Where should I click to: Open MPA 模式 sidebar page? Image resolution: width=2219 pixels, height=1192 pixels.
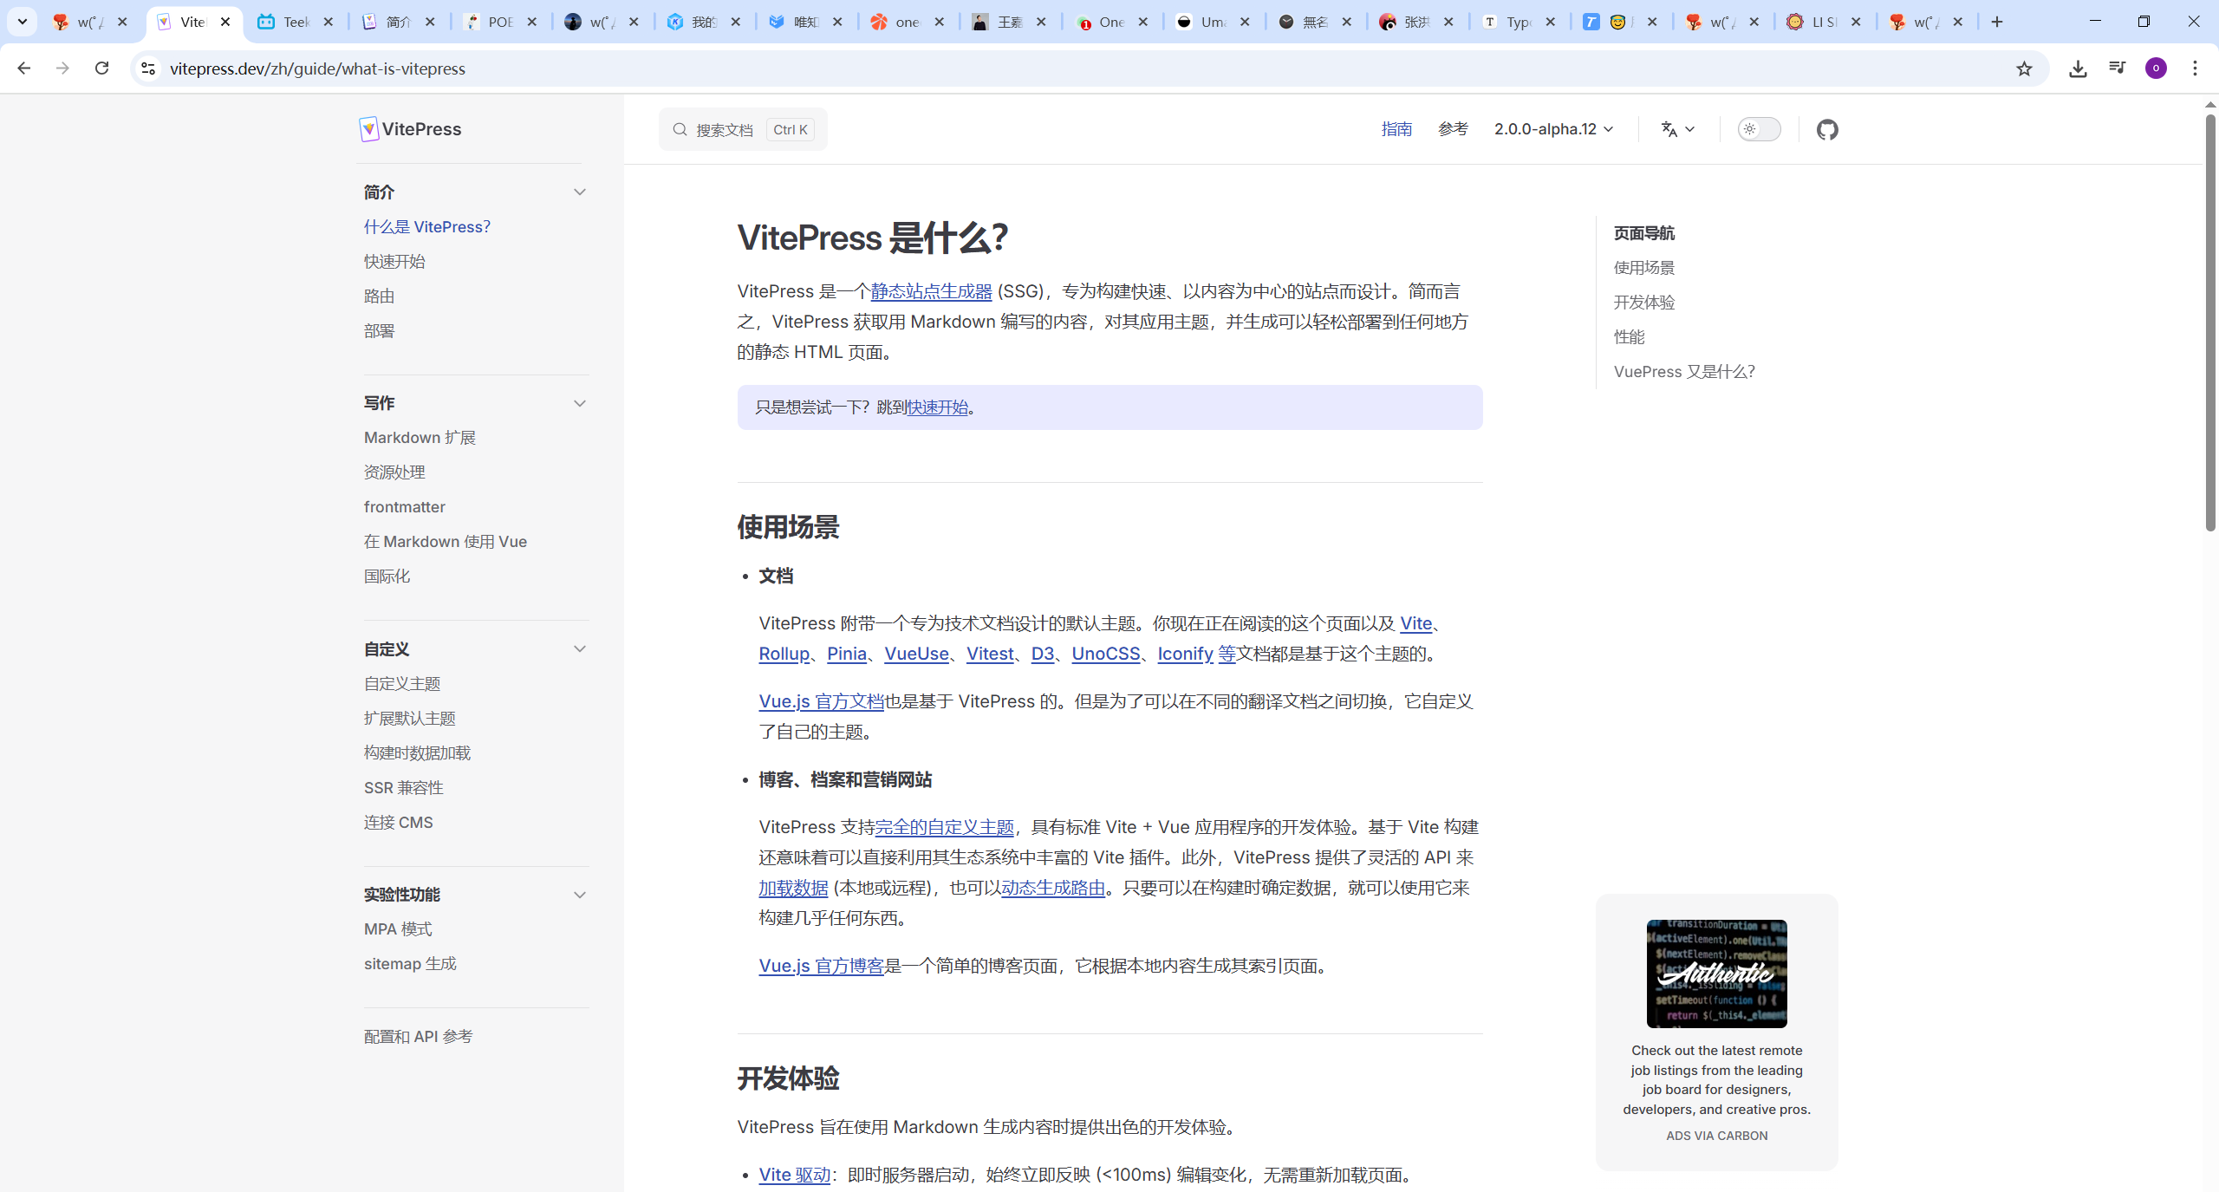398,928
